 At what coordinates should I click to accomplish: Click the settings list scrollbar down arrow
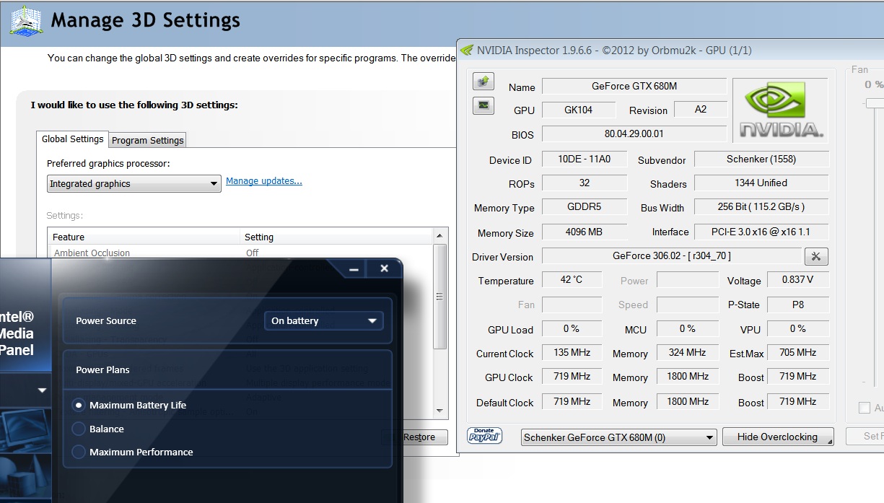[439, 411]
